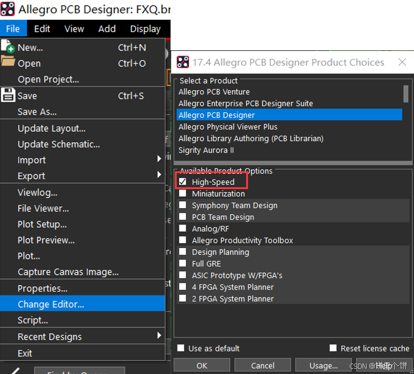This screenshot has height=374, width=414.
Task: Enable 4 FPGA System Planner option
Action: (183, 287)
